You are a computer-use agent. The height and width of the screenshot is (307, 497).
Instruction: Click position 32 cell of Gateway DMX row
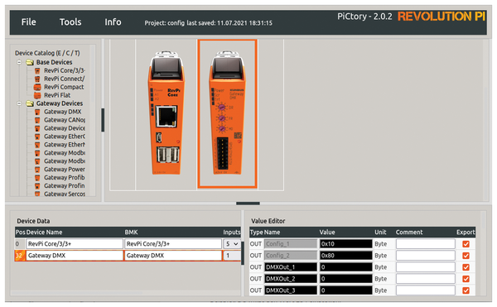[x=20, y=256]
